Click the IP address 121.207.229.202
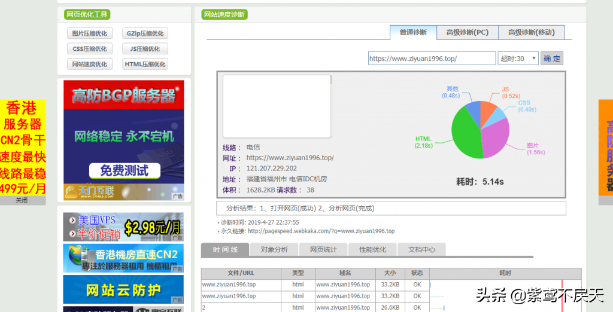613x312 pixels. point(271,169)
